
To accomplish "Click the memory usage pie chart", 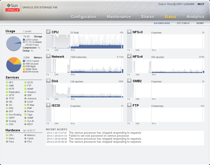I will coord(14,64).
